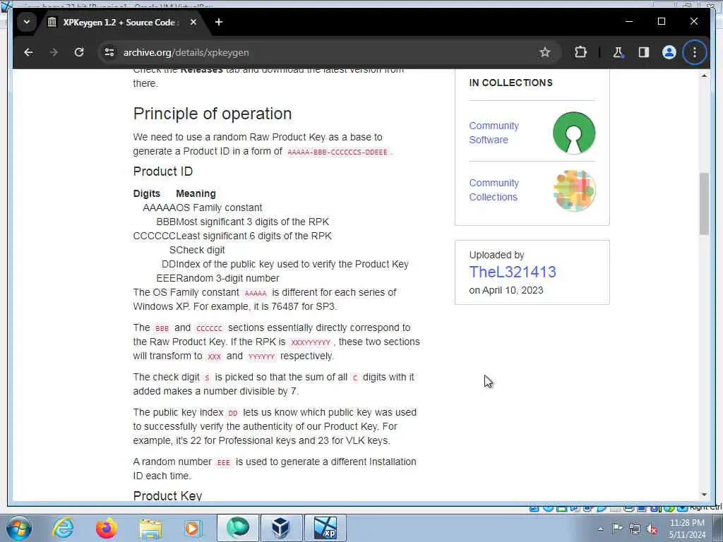The image size is (723, 542).
Task: Open the browser side panel
Action: point(644,52)
